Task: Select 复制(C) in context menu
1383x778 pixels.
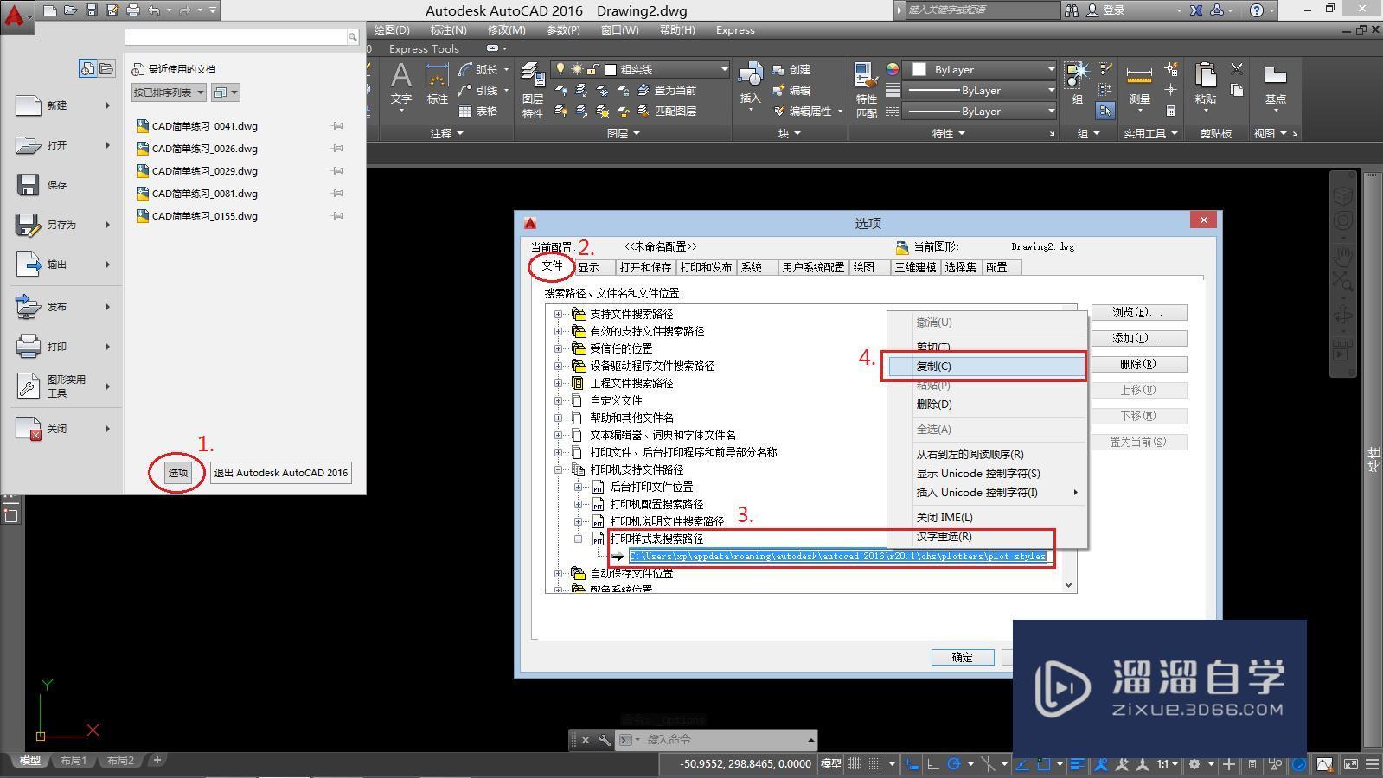Action: click(987, 367)
